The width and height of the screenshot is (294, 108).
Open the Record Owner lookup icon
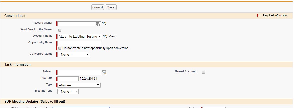pos(104,23)
